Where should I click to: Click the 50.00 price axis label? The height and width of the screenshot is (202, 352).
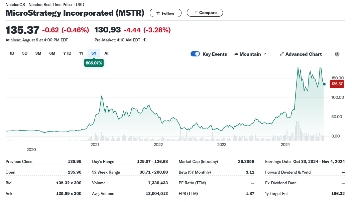(337, 117)
